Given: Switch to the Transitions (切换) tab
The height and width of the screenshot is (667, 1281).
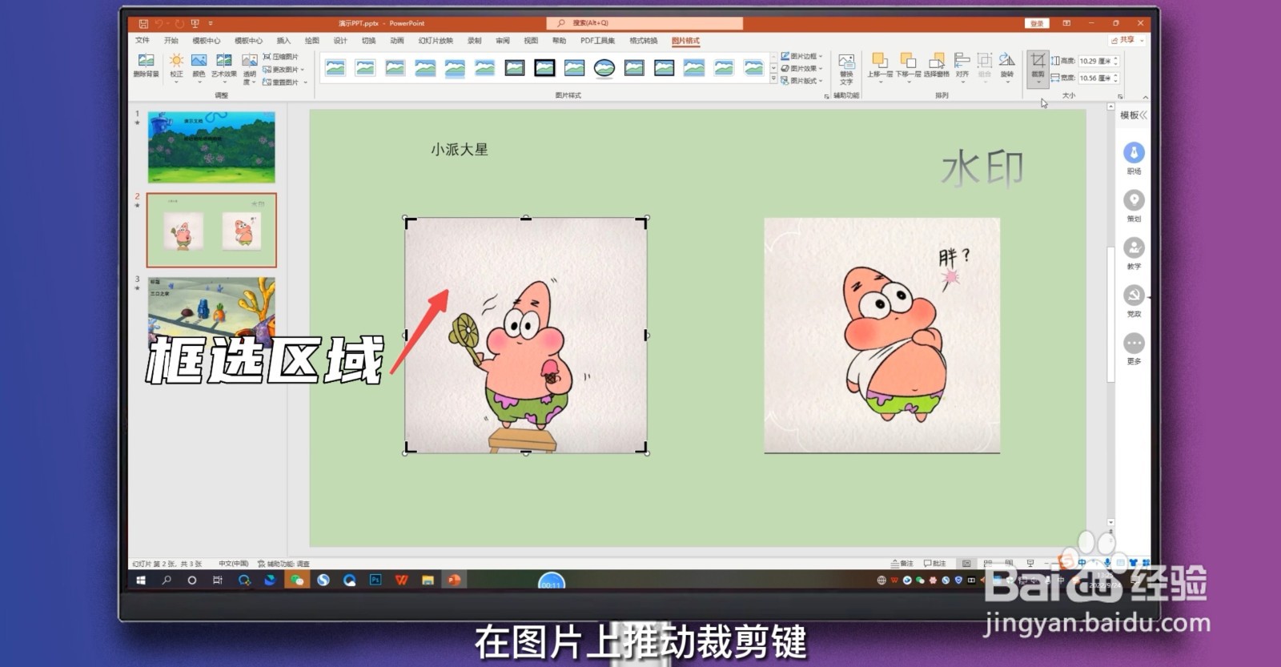Looking at the screenshot, I should pyautogui.click(x=368, y=40).
